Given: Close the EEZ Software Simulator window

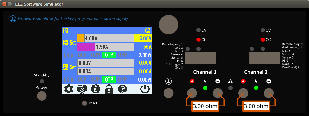Looking at the screenshot, I should pyautogui.click(x=4, y=4).
